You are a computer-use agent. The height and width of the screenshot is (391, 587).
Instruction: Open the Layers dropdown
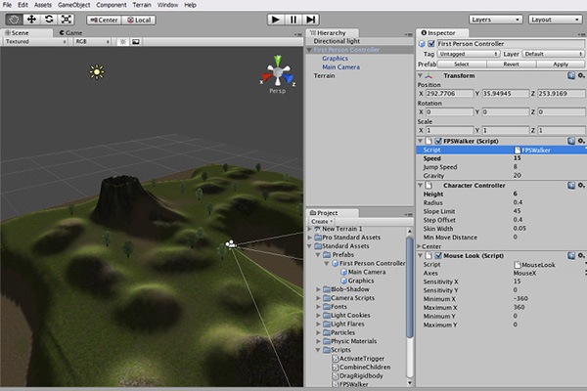[496, 20]
